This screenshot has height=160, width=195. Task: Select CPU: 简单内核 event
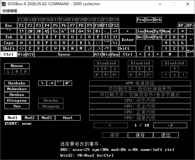click(x=140, y=118)
